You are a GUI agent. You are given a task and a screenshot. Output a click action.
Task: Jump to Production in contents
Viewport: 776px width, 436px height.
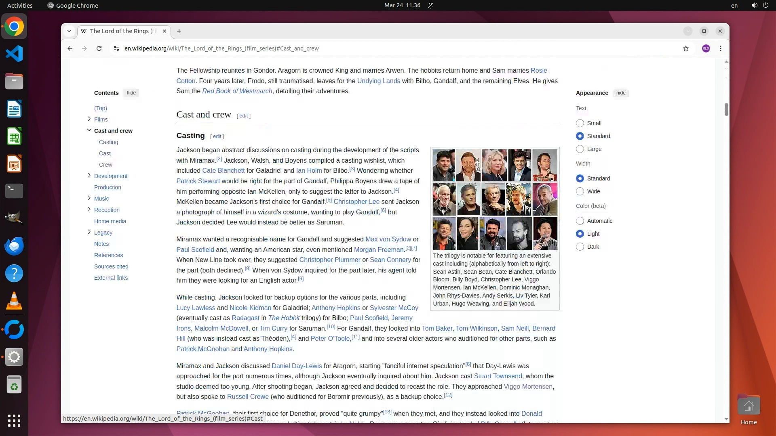(x=108, y=187)
